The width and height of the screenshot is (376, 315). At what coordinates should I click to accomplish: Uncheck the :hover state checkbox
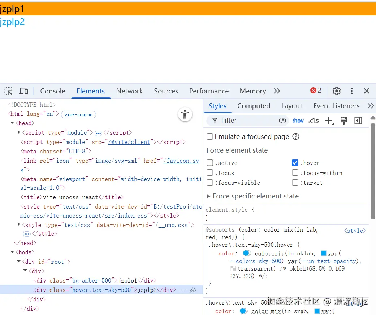pyautogui.click(x=295, y=163)
